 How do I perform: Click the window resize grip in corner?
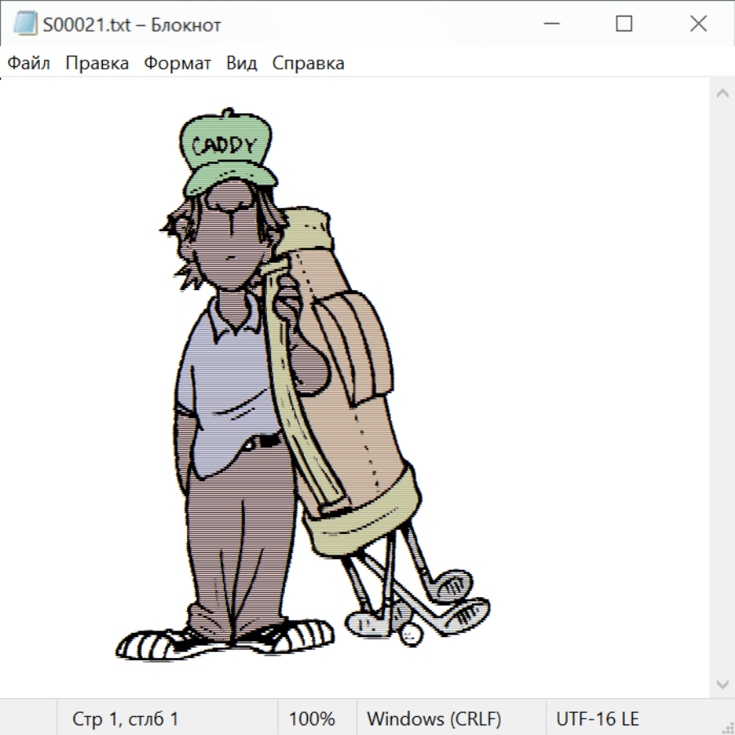(728, 728)
